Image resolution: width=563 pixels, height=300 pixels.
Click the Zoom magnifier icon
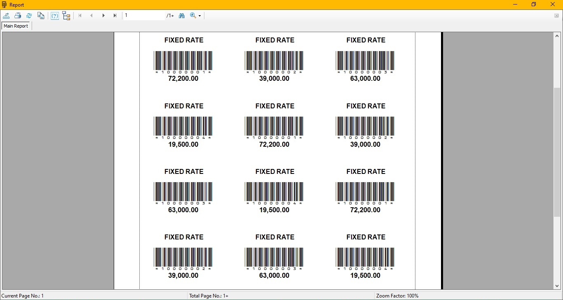click(x=193, y=16)
